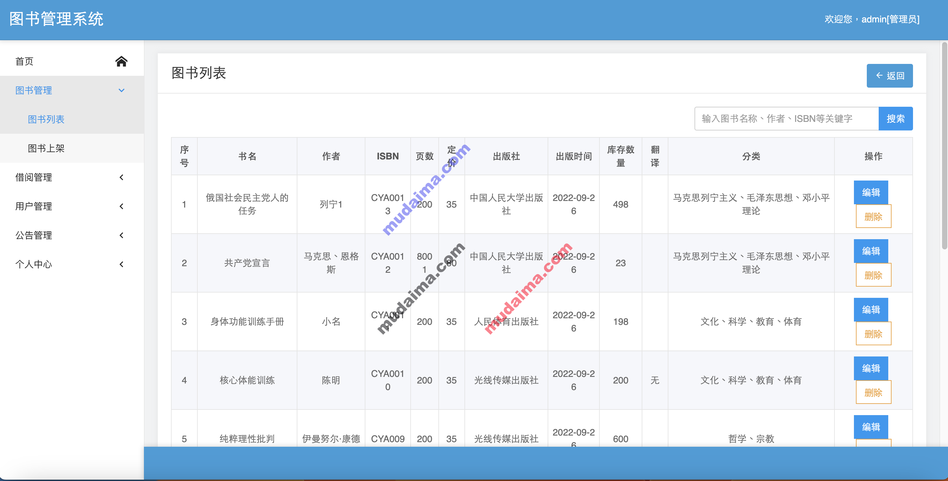948x481 pixels.
Task: Click the 返回 back button
Action: tap(890, 76)
